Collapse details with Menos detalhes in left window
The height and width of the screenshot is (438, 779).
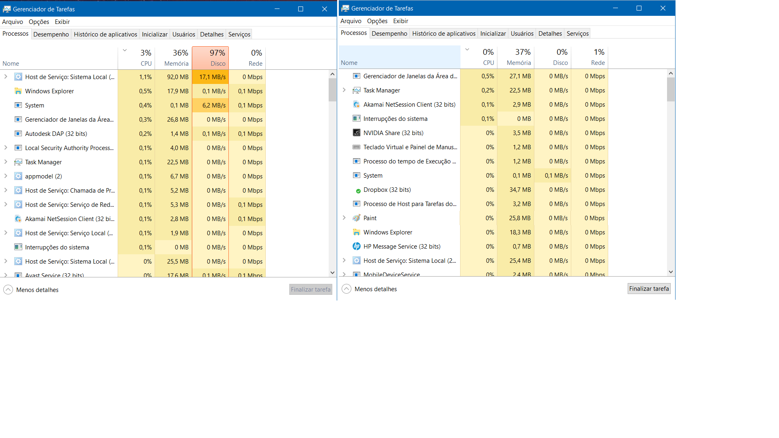coord(31,290)
